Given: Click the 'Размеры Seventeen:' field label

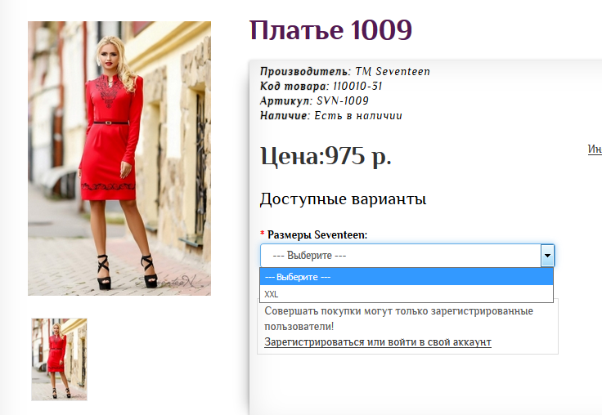Looking at the screenshot, I should 317,234.
